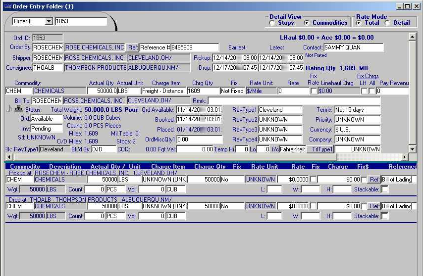Click the Drop at THOALB header text
The image size is (423, 276).
[90, 200]
